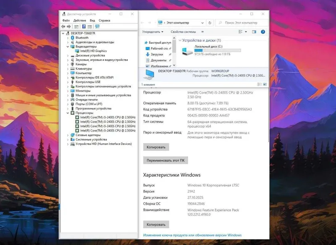
Task: Select the Bluetooth device category icon
Action: [x=72, y=38]
